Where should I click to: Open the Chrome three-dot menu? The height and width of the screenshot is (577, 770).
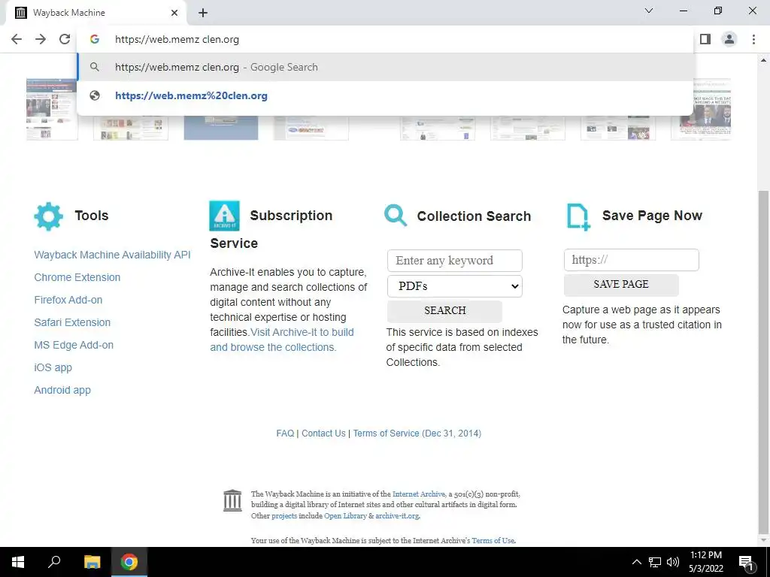(753, 39)
